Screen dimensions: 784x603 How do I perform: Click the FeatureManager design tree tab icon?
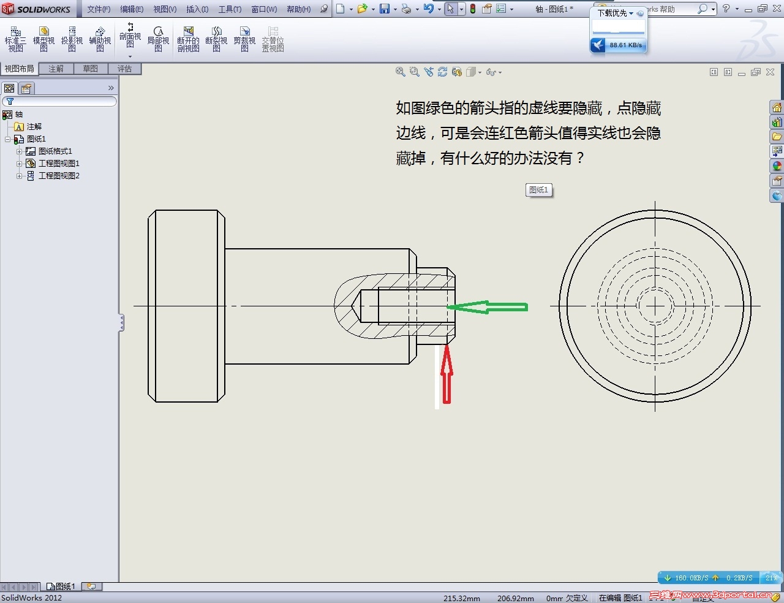[x=9, y=88]
